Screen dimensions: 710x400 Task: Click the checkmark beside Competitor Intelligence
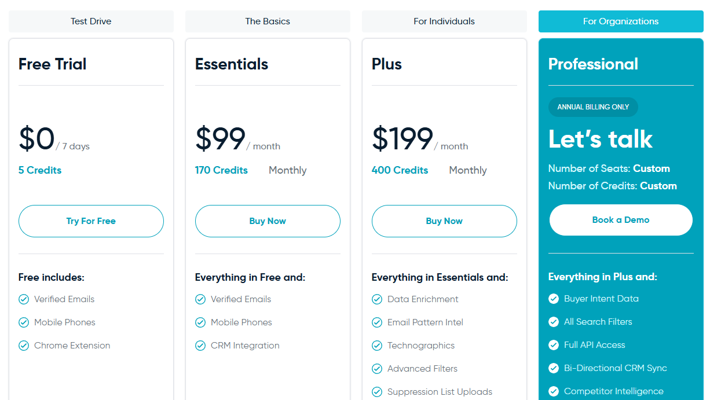(x=554, y=391)
